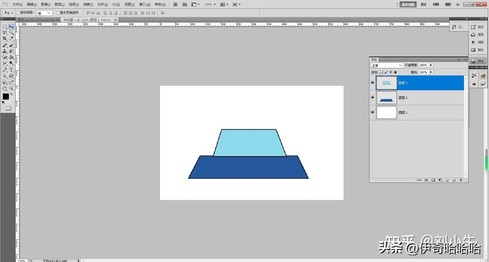The width and height of the screenshot is (489, 262).
Task: Select the Horizontal Type (T) tool
Action: coord(11,70)
